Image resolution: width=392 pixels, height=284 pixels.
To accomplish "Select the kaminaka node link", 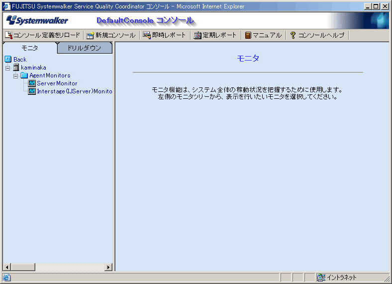I will click(x=33, y=68).
